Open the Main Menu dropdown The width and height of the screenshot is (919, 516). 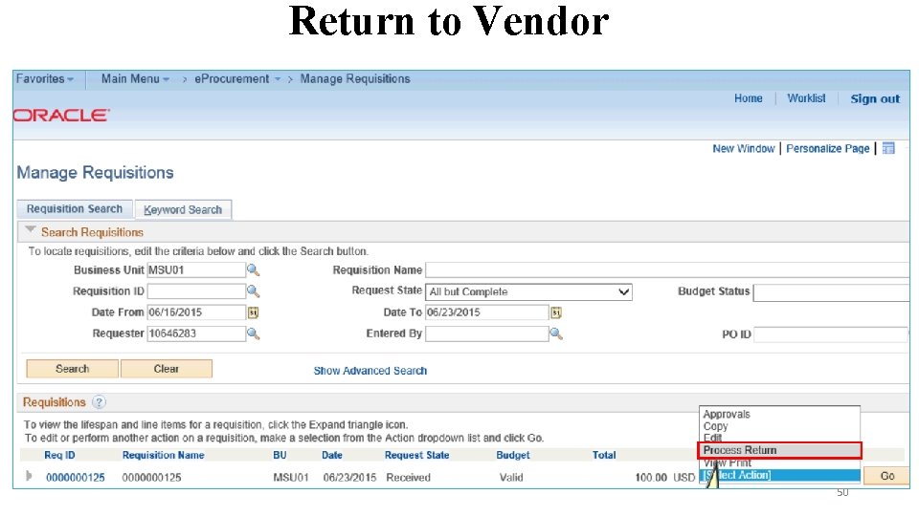coord(135,79)
